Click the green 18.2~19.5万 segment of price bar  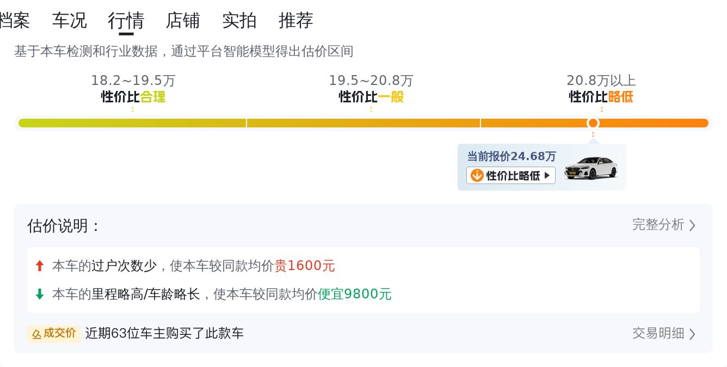click(132, 123)
